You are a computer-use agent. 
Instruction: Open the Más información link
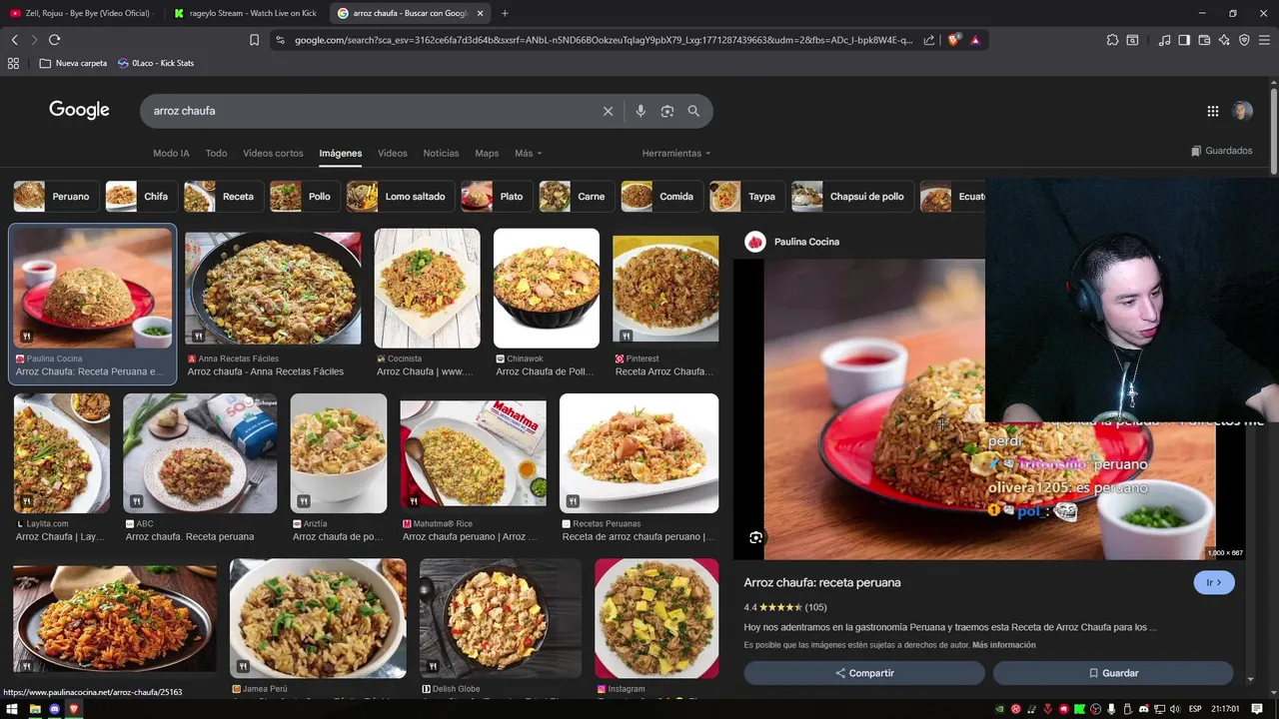1003,645
